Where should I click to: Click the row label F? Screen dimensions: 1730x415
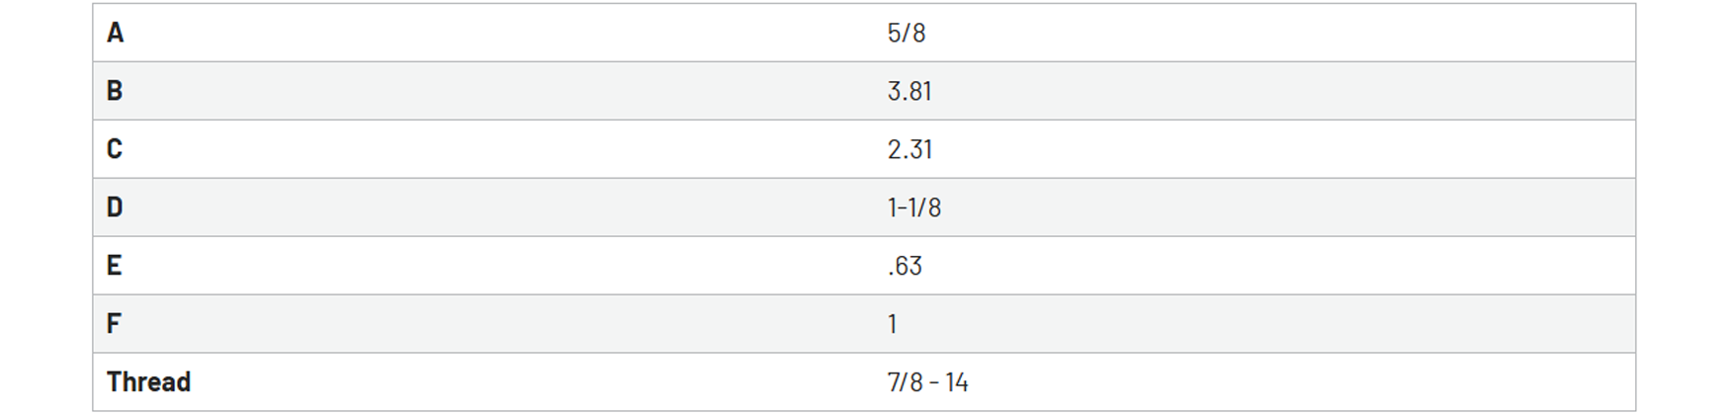[x=114, y=324]
